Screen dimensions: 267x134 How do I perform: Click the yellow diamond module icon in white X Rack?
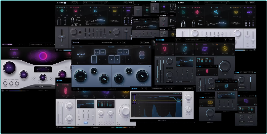pyautogui.click(x=235, y=12)
